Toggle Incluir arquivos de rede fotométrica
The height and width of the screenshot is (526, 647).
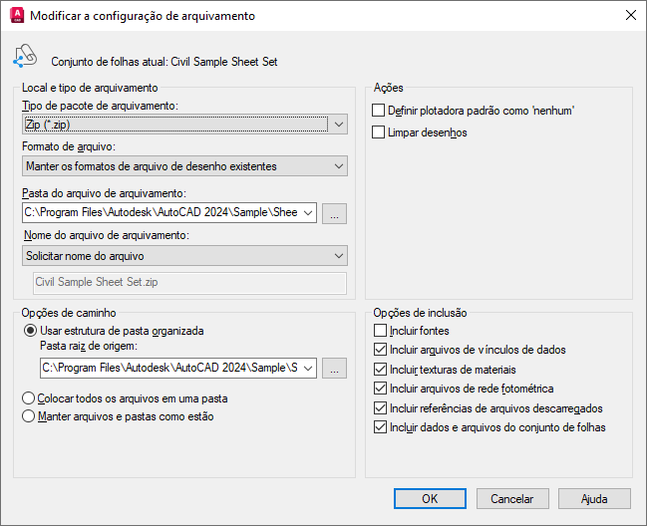379,389
